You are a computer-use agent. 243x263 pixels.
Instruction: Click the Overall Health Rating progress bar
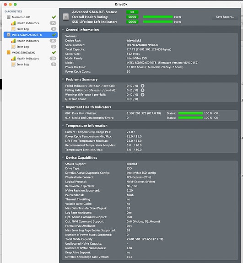point(158,17)
